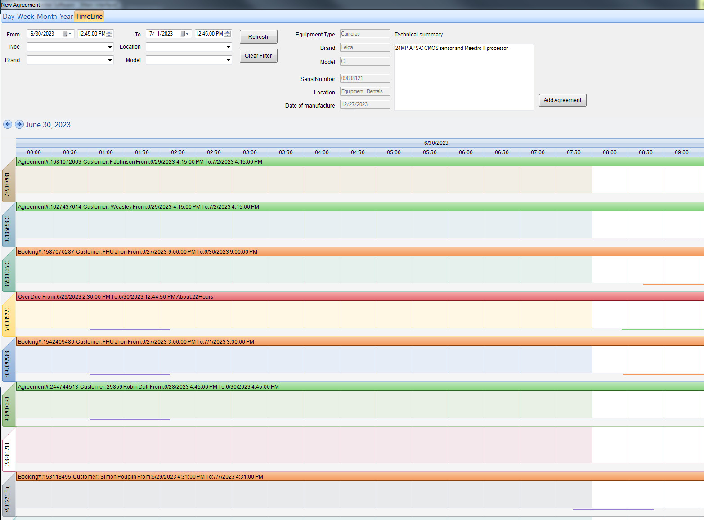The image size is (704, 520).
Task: Open booking 1542409480 bar
Action: click(360, 342)
